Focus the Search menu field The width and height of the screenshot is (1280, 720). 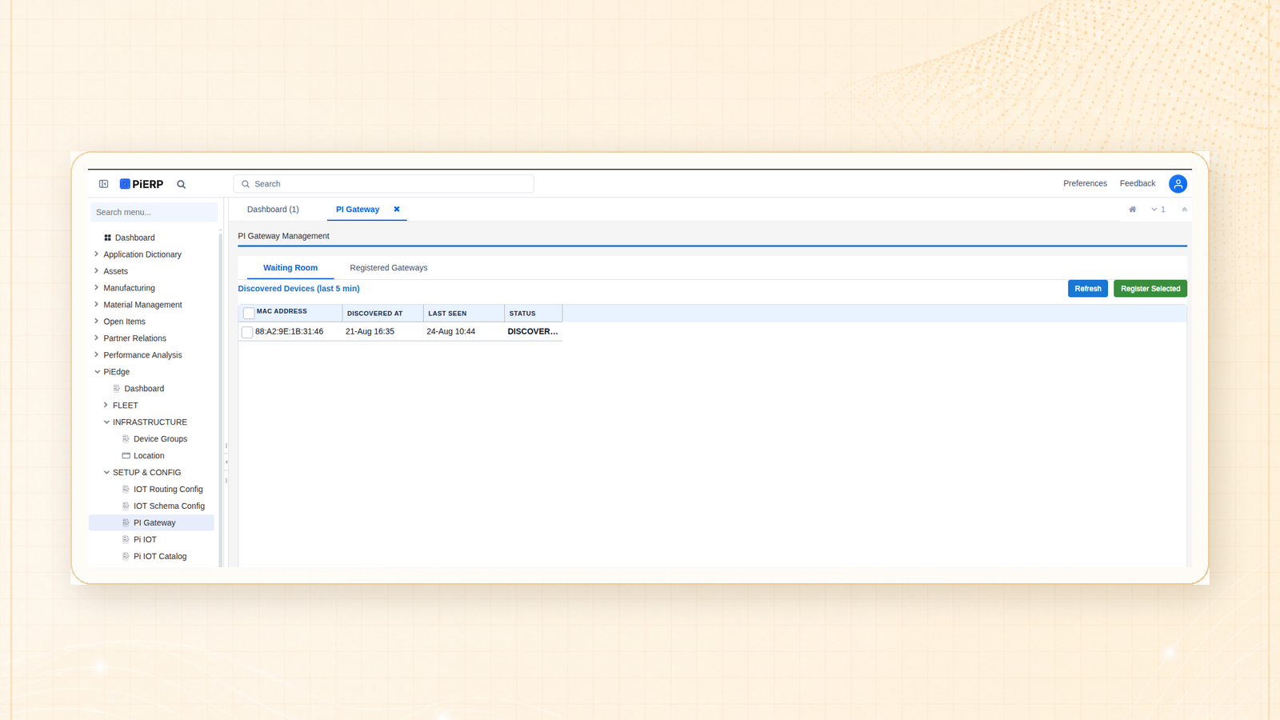click(153, 212)
